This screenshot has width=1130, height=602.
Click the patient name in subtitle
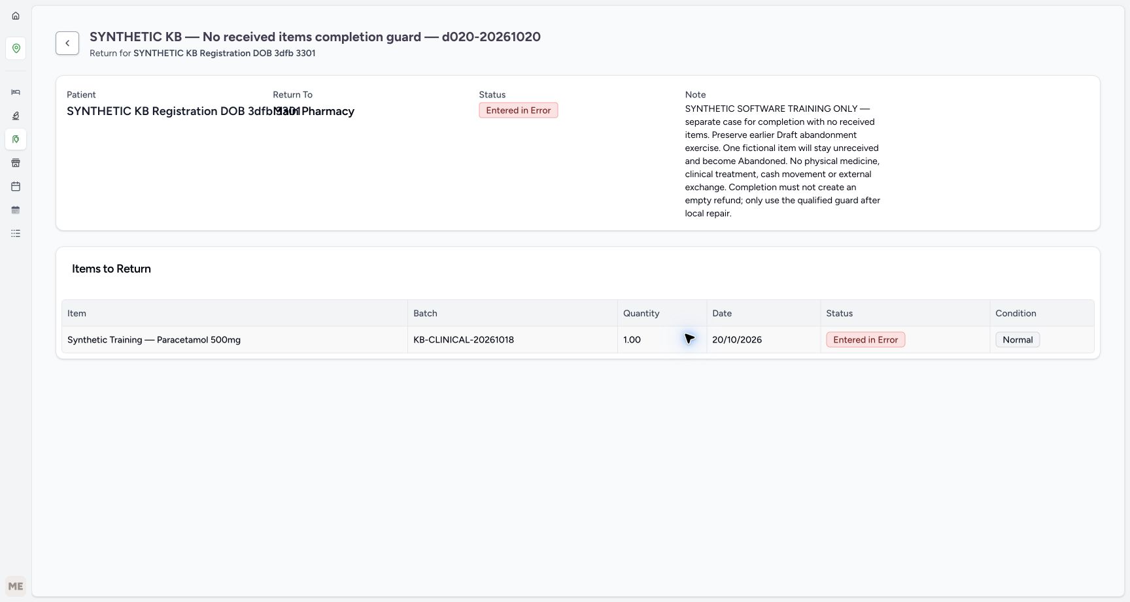[x=224, y=53]
